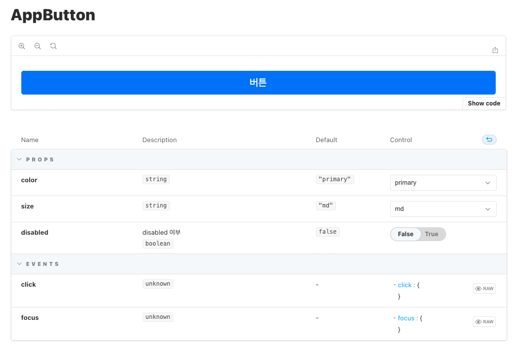This screenshot has height=354, width=519.
Task: Collapse the click object tree arrow
Action: (x=395, y=285)
